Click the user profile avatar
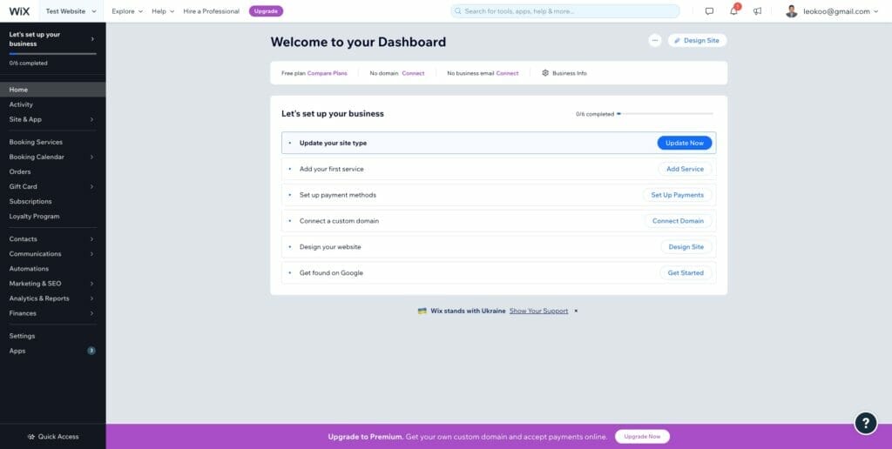892x449 pixels. (791, 11)
